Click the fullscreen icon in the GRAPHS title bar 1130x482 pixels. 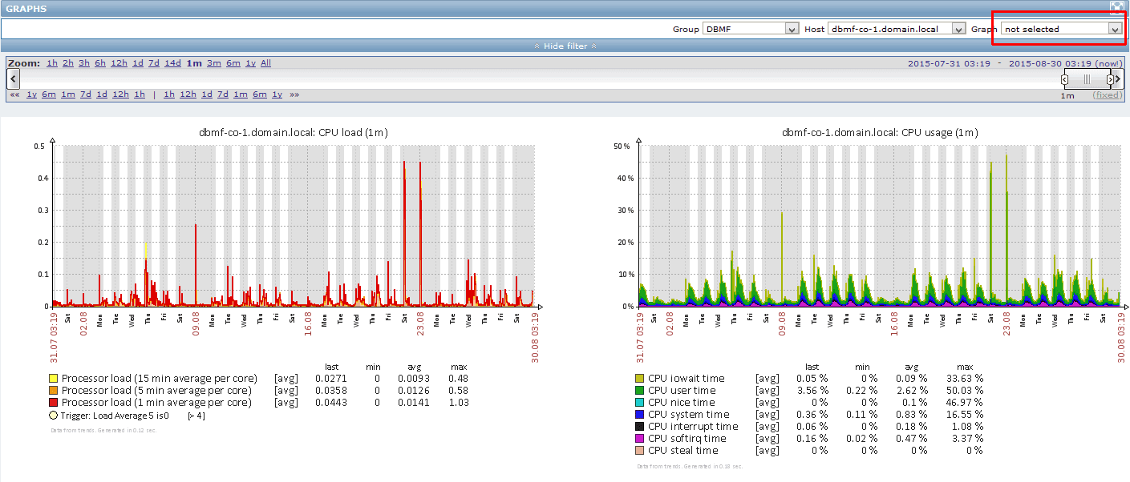(x=1116, y=7)
